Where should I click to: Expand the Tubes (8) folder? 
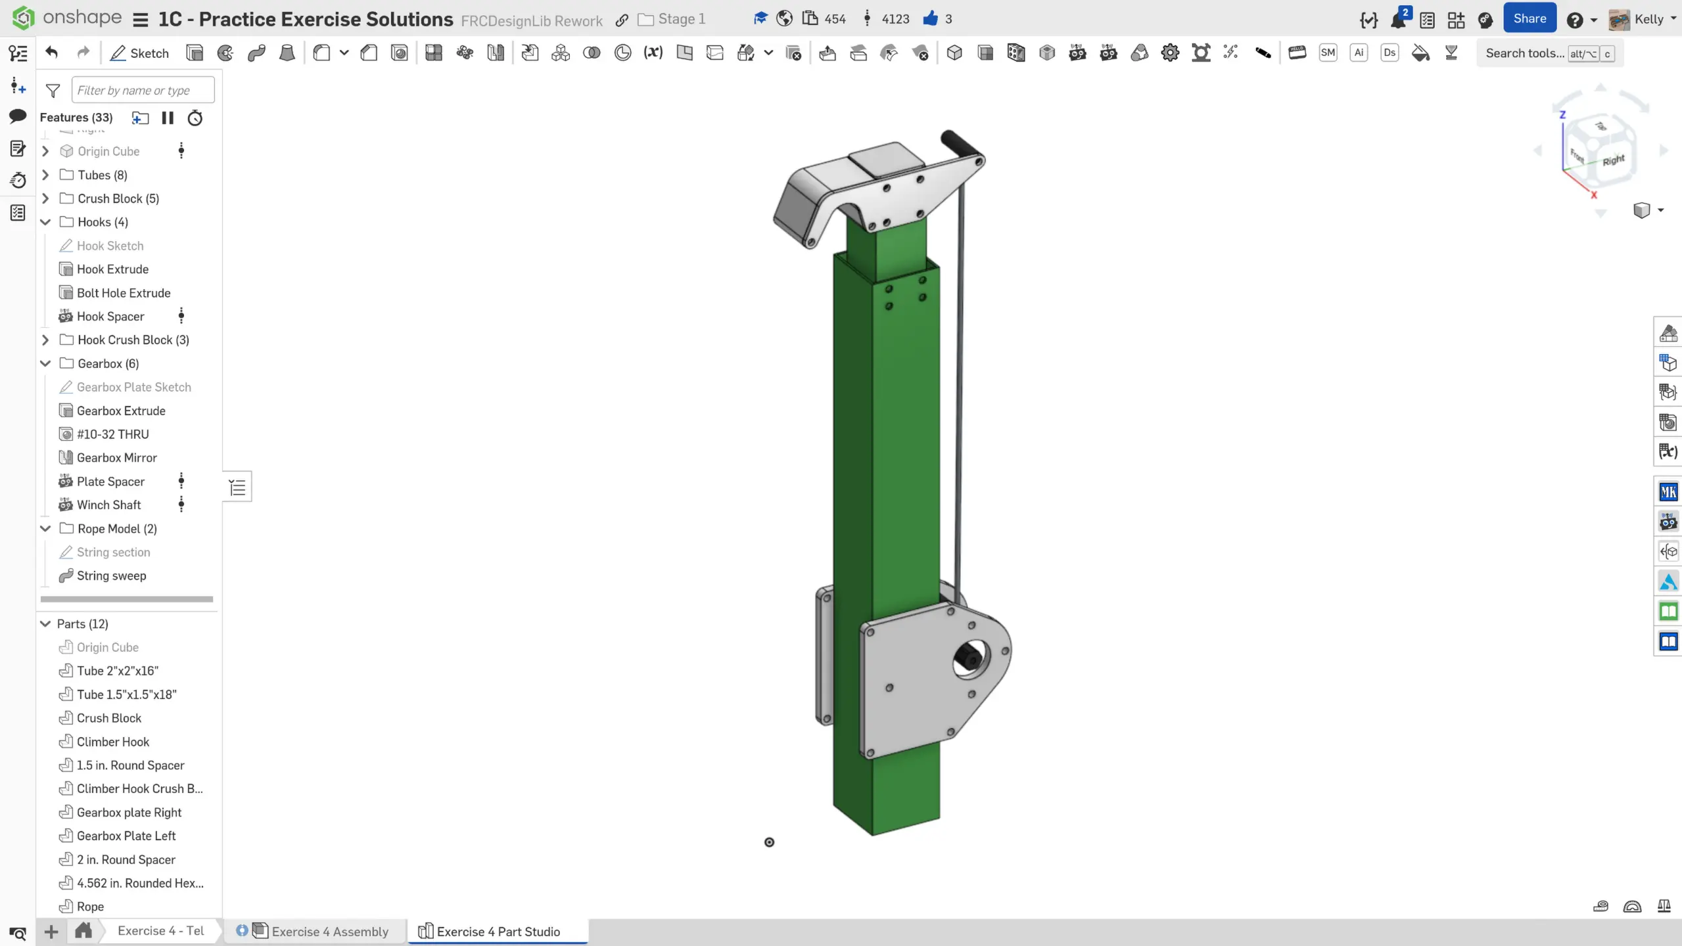(45, 175)
